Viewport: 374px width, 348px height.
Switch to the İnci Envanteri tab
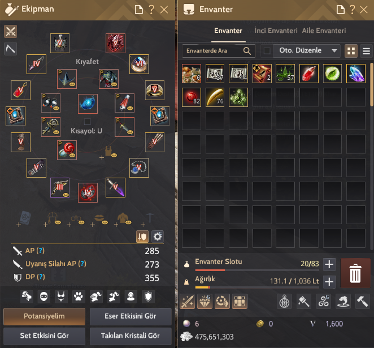276,31
